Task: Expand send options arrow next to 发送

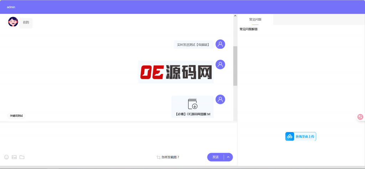Action: click(x=228, y=157)
